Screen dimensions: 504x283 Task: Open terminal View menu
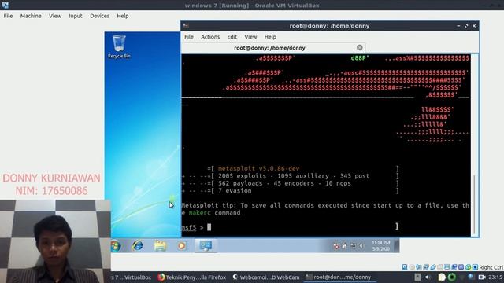pyautogui.click(x=250, y=37)
